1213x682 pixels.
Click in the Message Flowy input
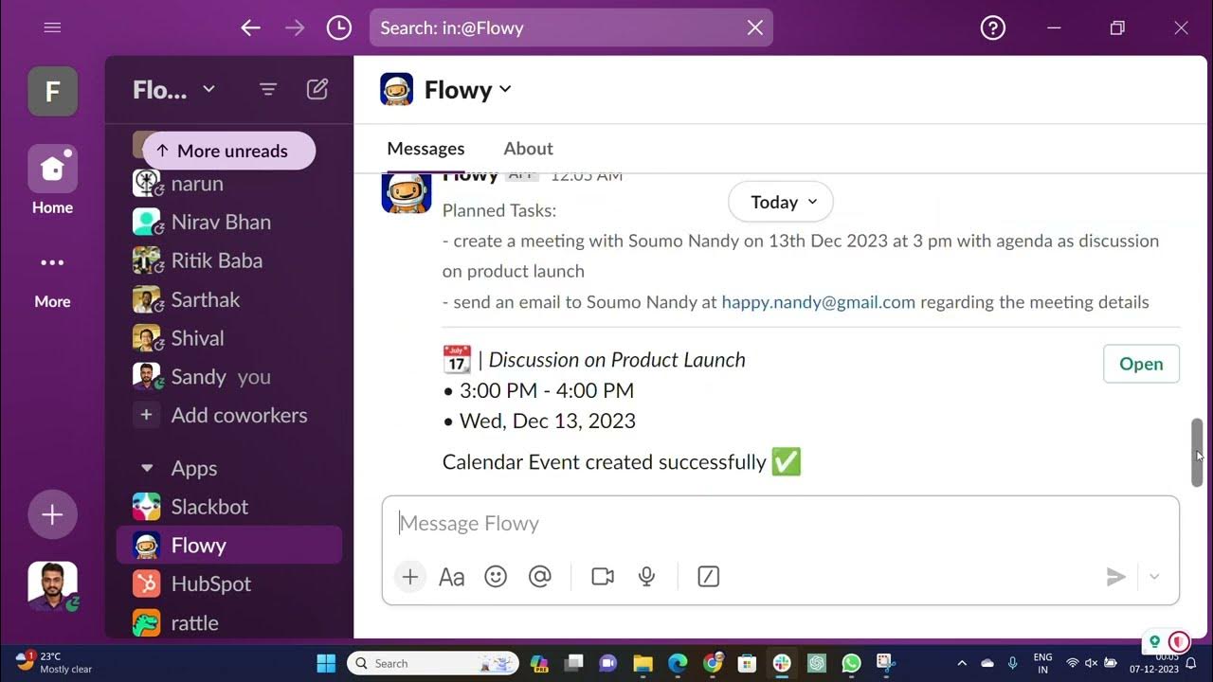pyautogui.click(x=781, y=524)
